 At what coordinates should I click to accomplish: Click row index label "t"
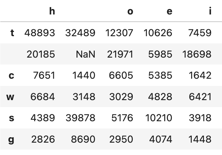12,33
